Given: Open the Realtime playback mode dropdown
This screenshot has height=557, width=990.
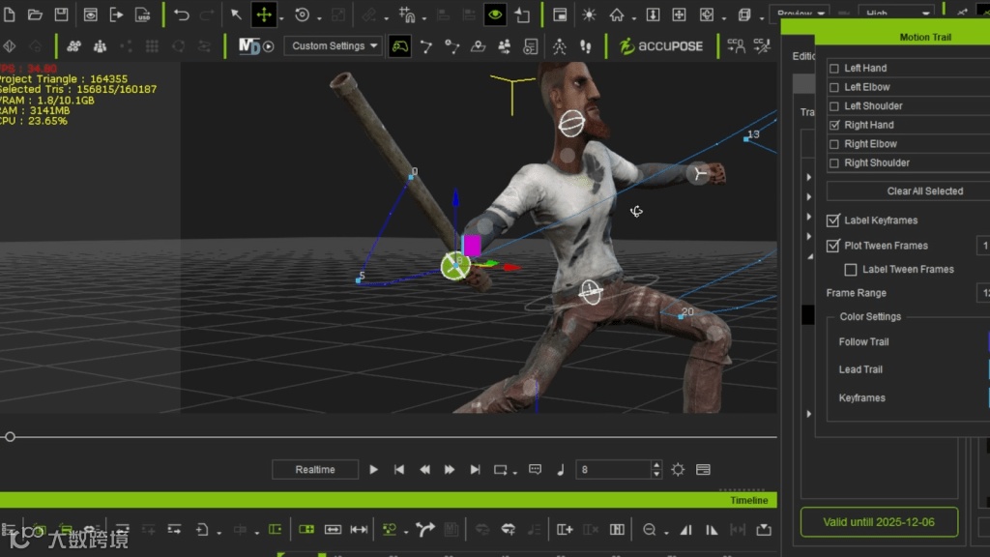Looking at the screenshot, I should 314,470.
